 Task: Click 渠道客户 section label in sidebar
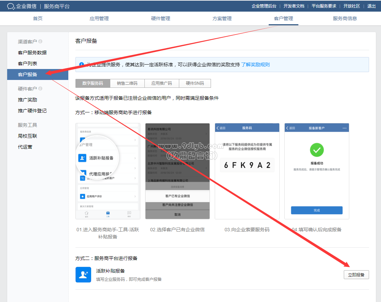[x=27, y=42]
